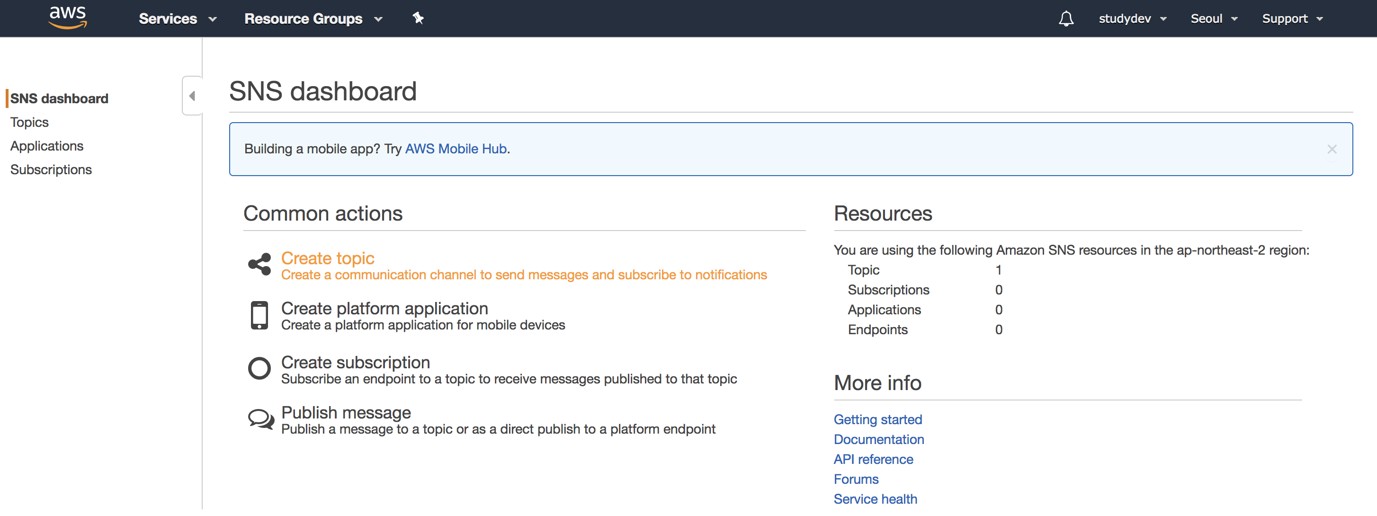Open Subscriptions in the sidebar
The height and width of the screenshot is (516, 1377).
click(51, 170)
